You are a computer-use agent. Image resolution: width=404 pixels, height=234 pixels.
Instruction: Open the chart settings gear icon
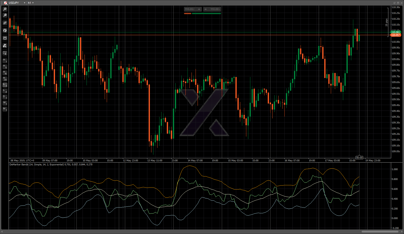[5, 53]
